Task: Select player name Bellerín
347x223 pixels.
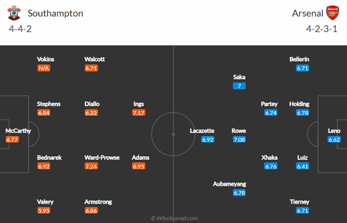Action: click(299, 59)
